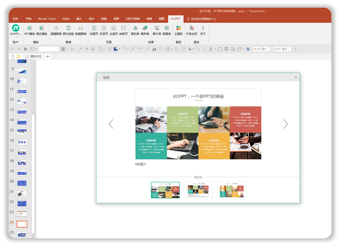The width and height of the screenshot is (340, 246).
Task: Open the 逻辑图表 logic charts
Action: pos(56,30)
